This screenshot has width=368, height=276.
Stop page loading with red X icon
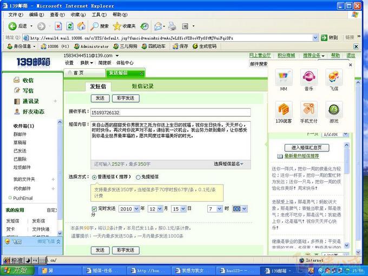tap(58, 26)
